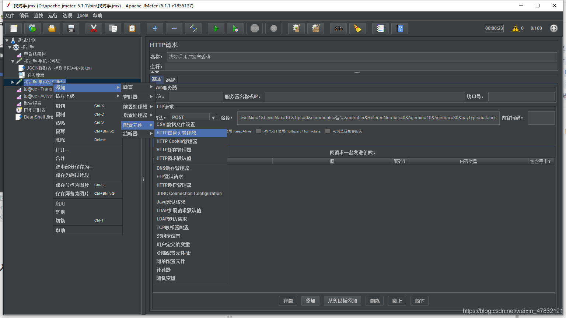Viewport: 566px width, 318px height.
Task: Open the Tools menu
Action: pos(83,15)
